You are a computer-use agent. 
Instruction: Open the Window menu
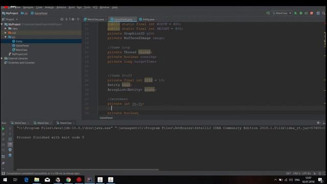pyautogui.click(x=104, y=7)
